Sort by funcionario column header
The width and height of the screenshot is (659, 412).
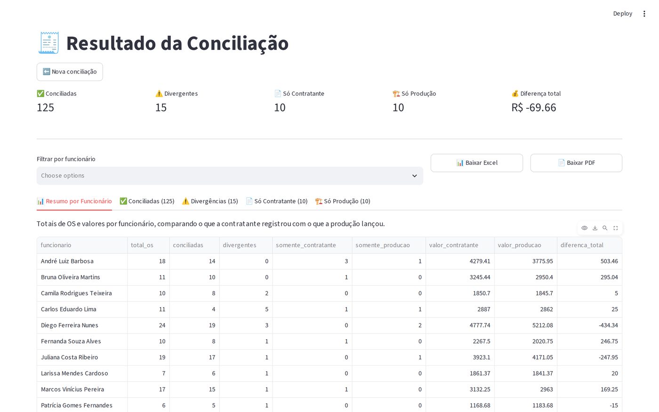(x=82, y=245)
